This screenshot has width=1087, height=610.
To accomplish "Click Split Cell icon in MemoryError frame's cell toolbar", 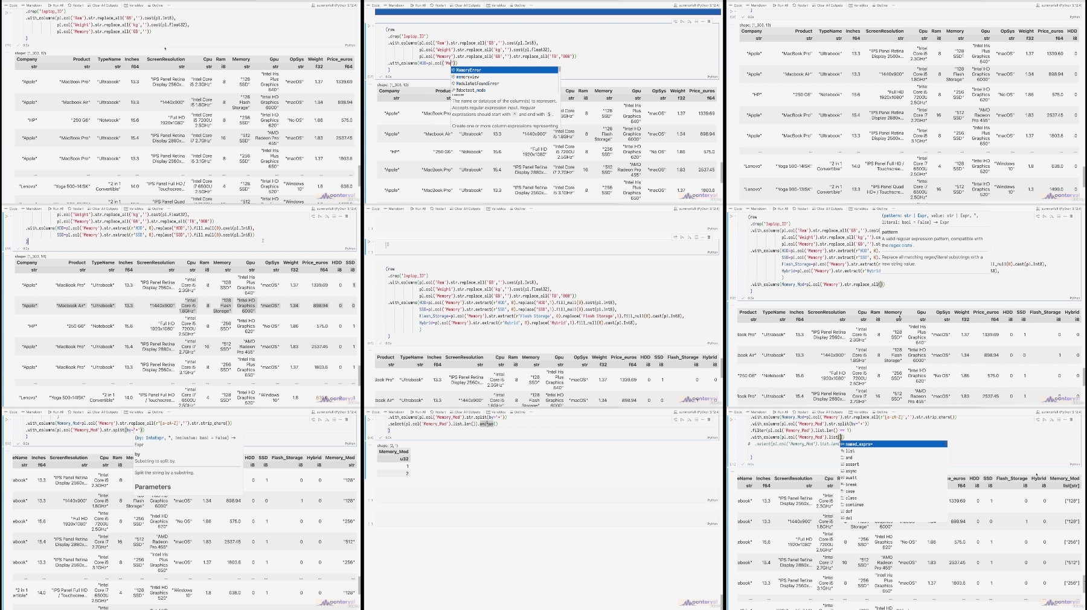I will [x=696, y=22].
